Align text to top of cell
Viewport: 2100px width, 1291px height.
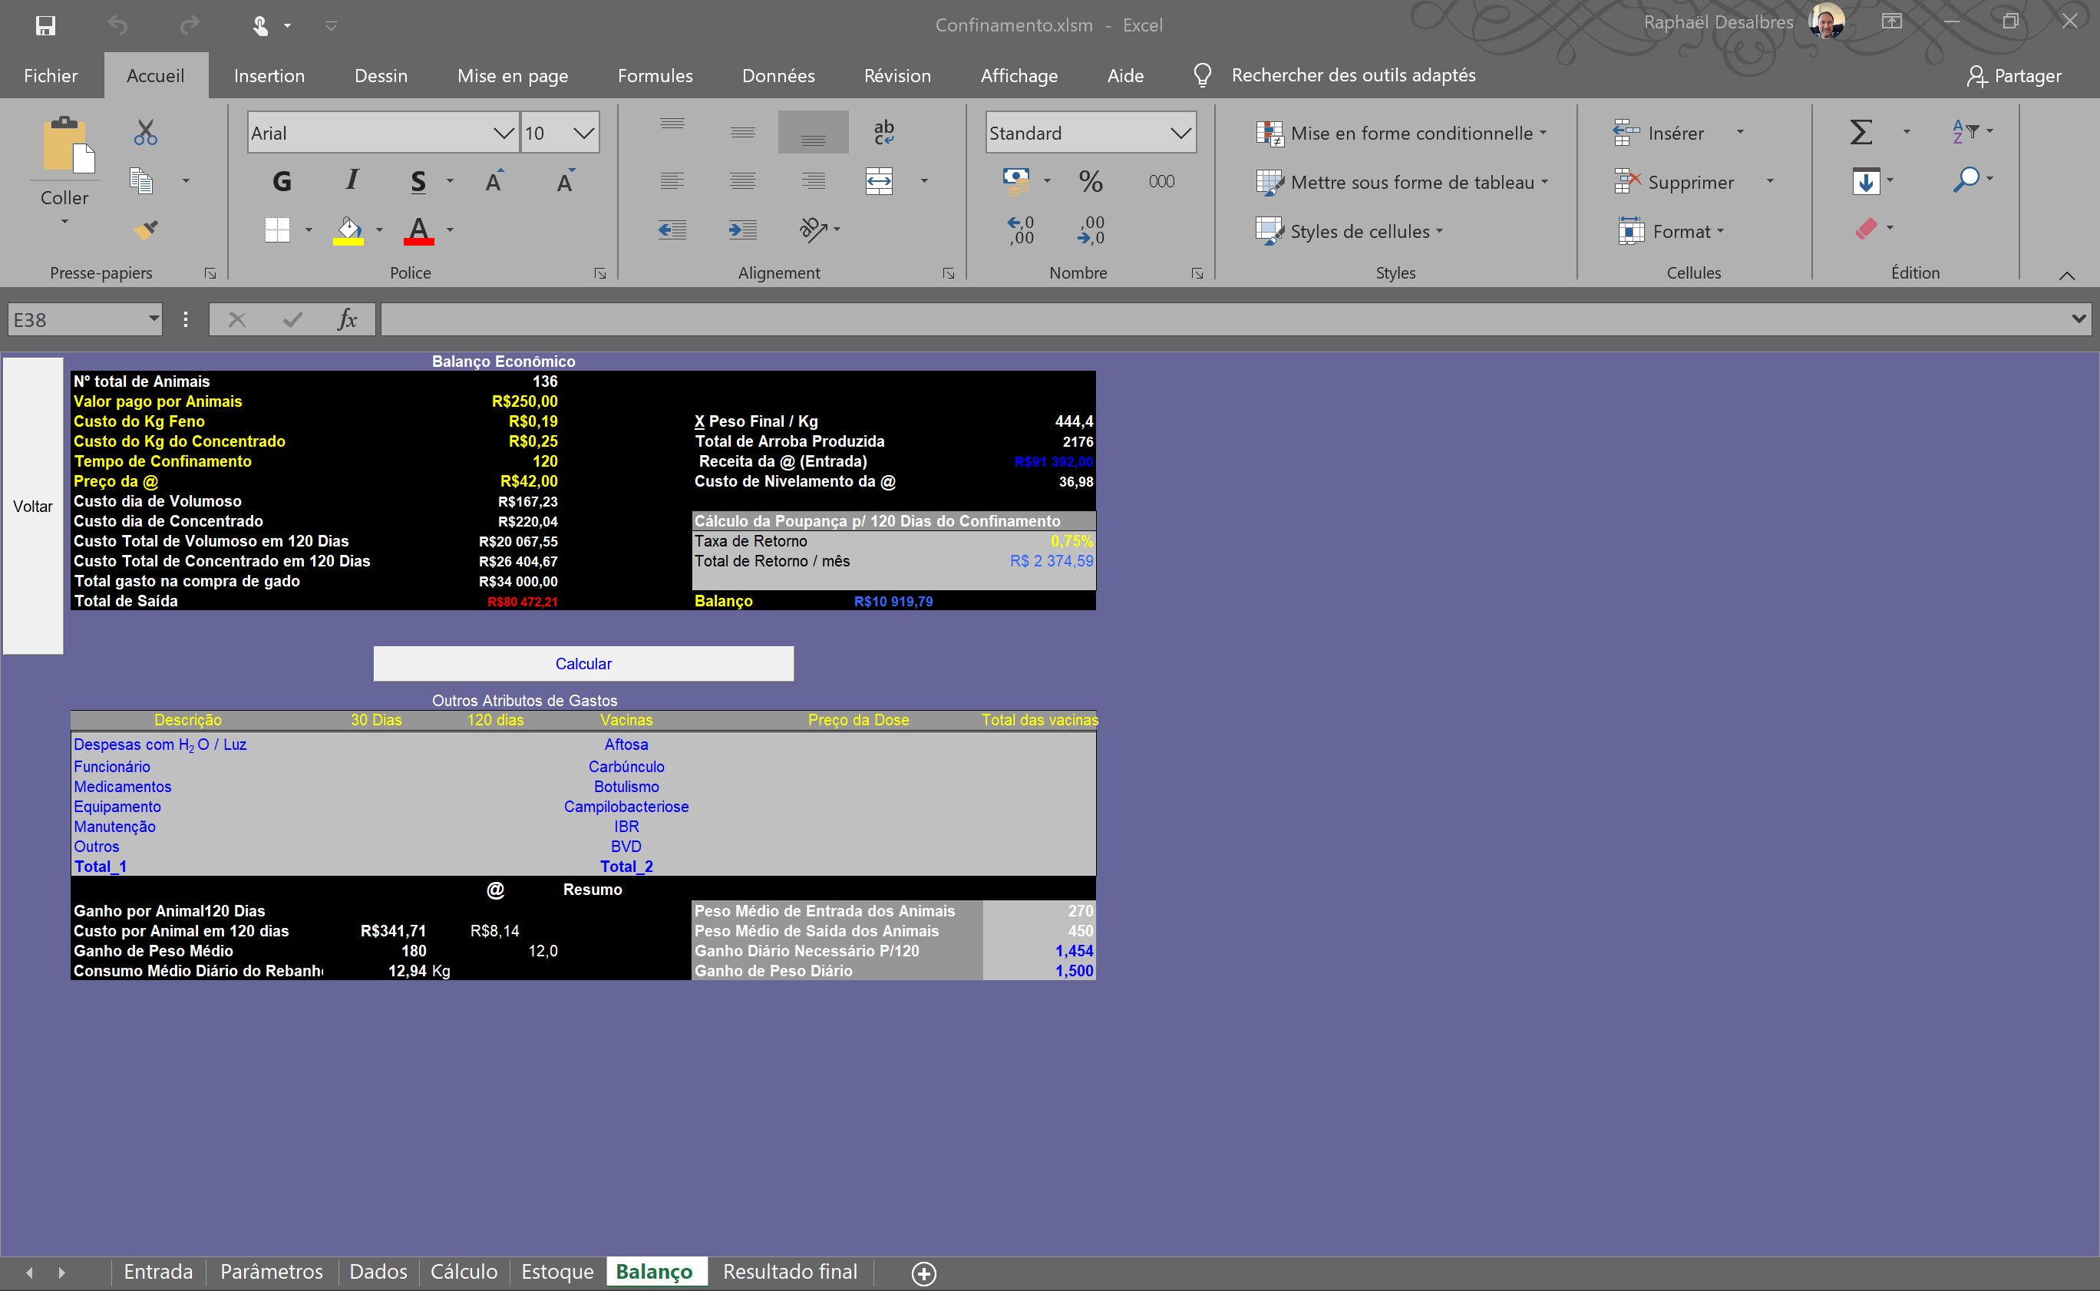coord(672,124)
